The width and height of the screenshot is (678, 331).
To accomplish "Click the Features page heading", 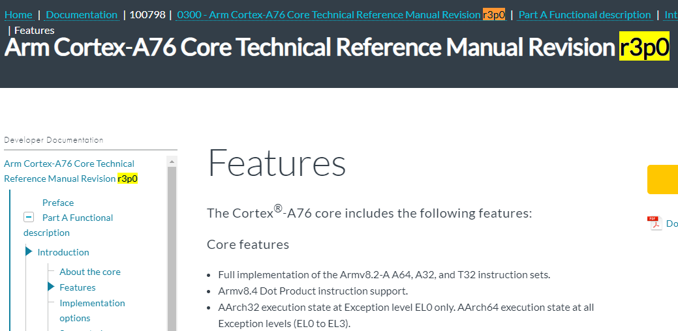I will (x=277, y=163).
